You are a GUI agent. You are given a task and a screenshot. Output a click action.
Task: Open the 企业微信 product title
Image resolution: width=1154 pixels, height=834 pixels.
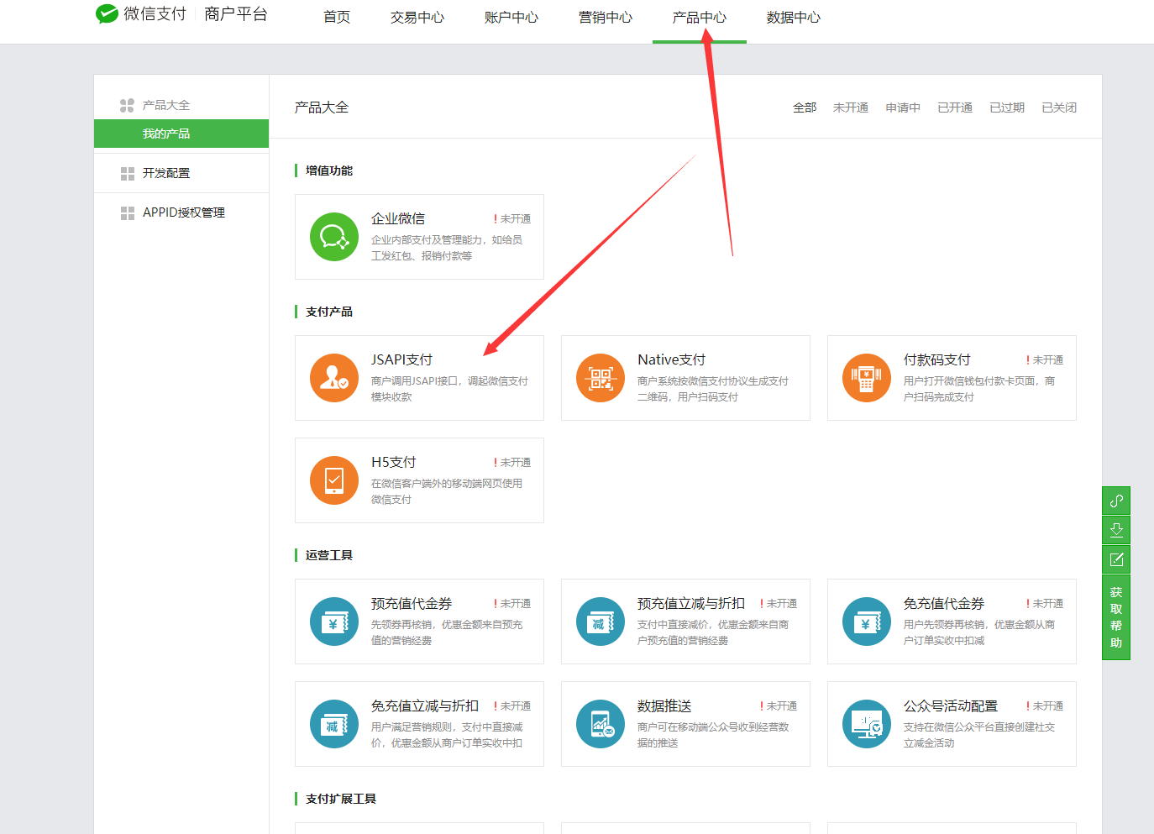[x=398, y=218]
